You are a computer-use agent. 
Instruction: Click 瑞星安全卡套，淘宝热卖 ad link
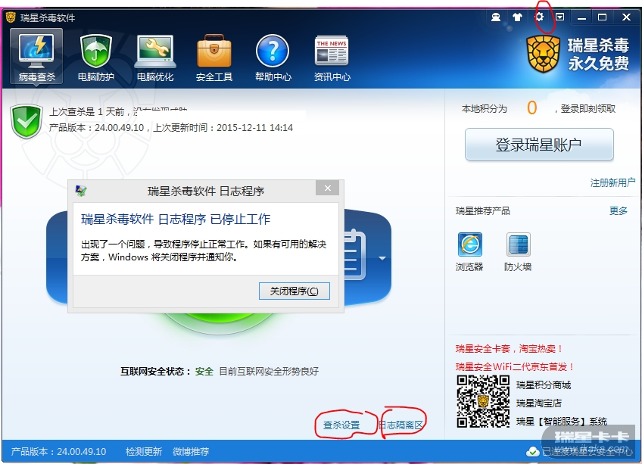[x=510, y=348]
